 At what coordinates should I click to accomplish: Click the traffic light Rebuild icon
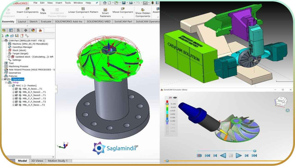click(153, 3)
